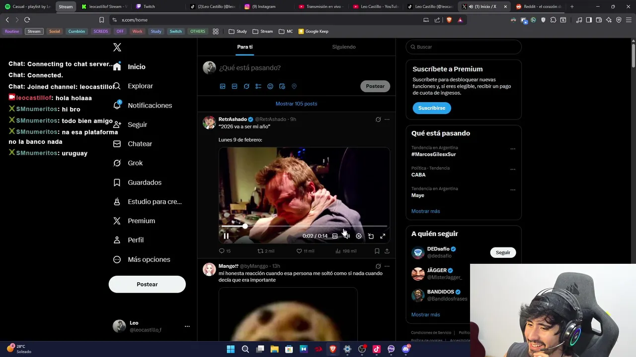This screenshot has width=636, height=357.
Task: Click the X logo above sidebar
Action: pyautogui.click(x=117, y=47)
